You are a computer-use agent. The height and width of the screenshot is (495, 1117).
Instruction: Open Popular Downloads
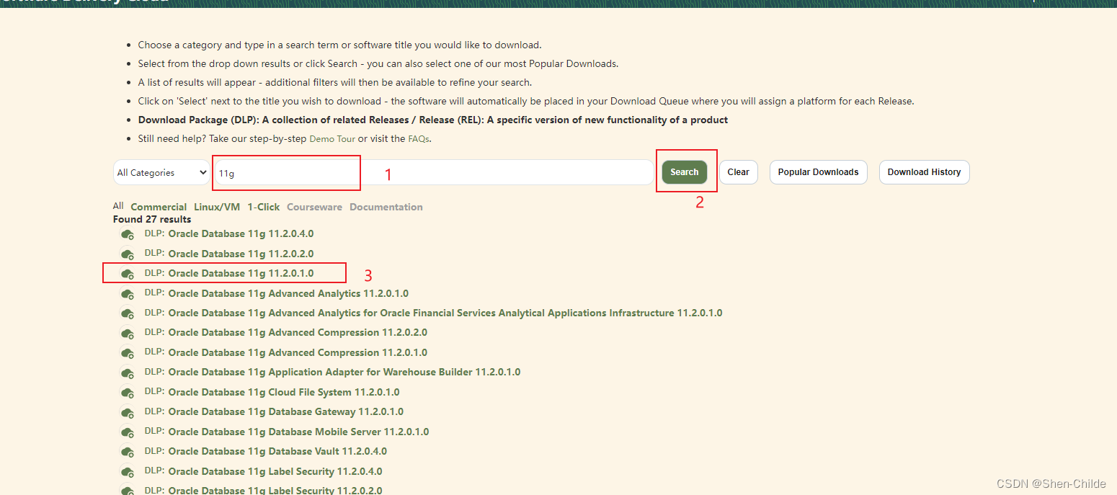(818, 172)
